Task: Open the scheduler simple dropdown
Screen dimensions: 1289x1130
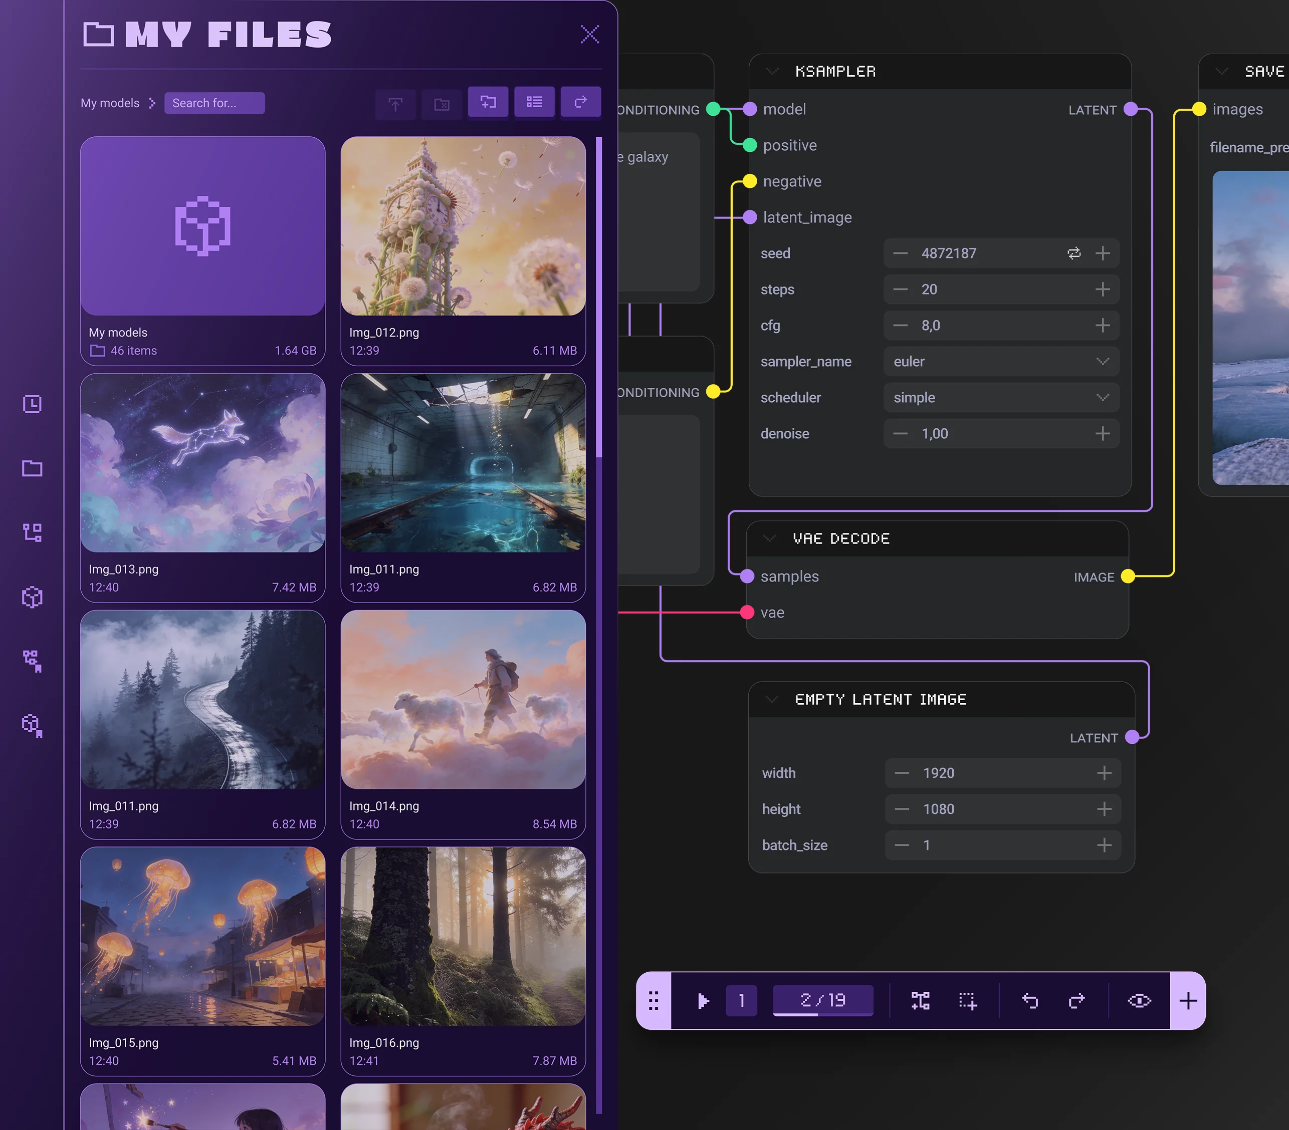Action: click(x=1000, y=398)
